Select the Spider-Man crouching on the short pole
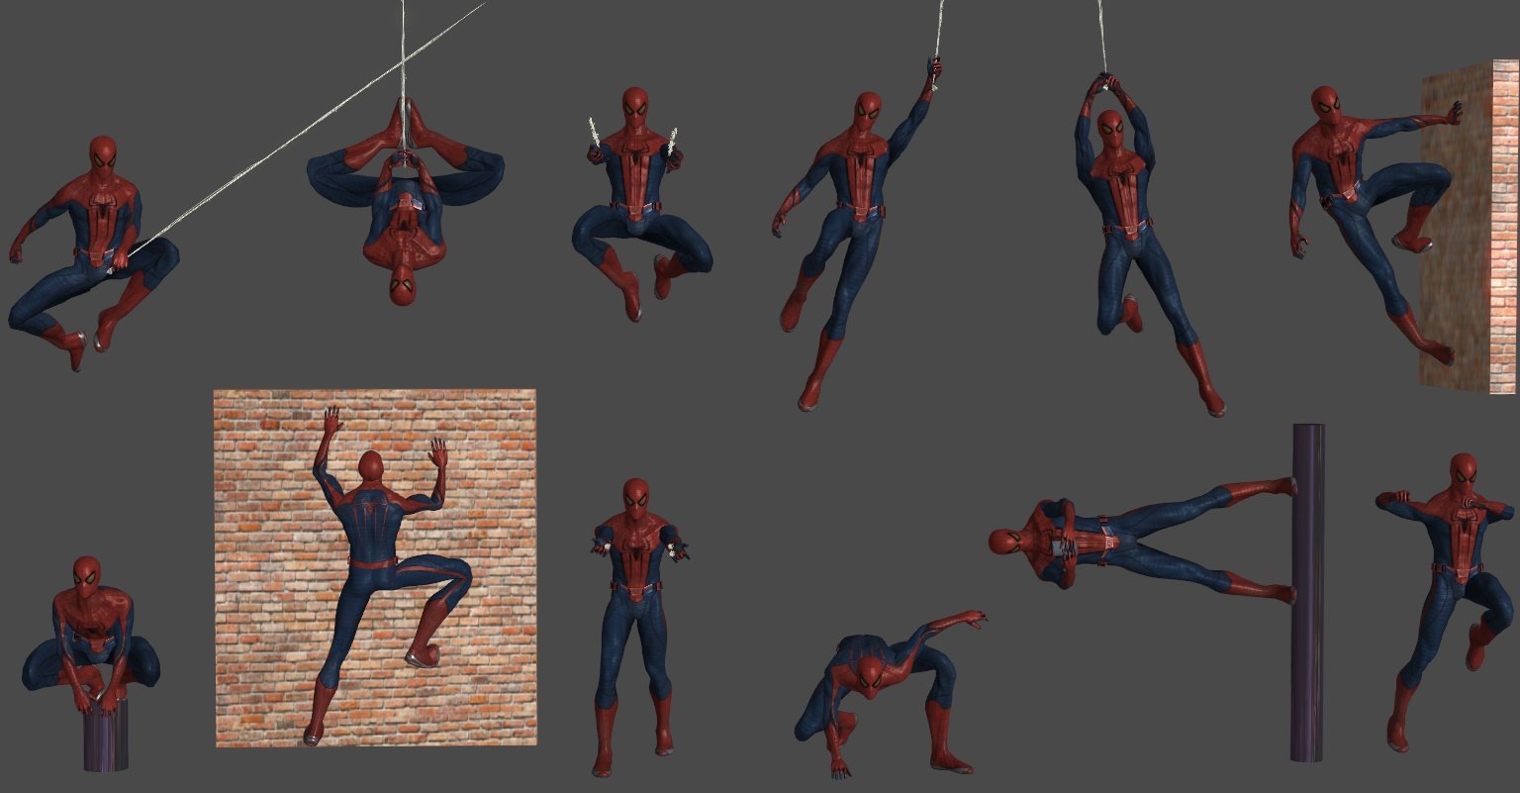 tap(89, 634)
